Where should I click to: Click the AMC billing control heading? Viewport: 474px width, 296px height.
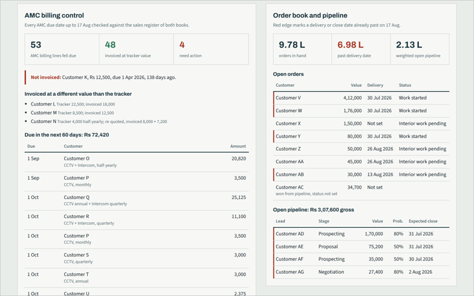tap(54, 16)
